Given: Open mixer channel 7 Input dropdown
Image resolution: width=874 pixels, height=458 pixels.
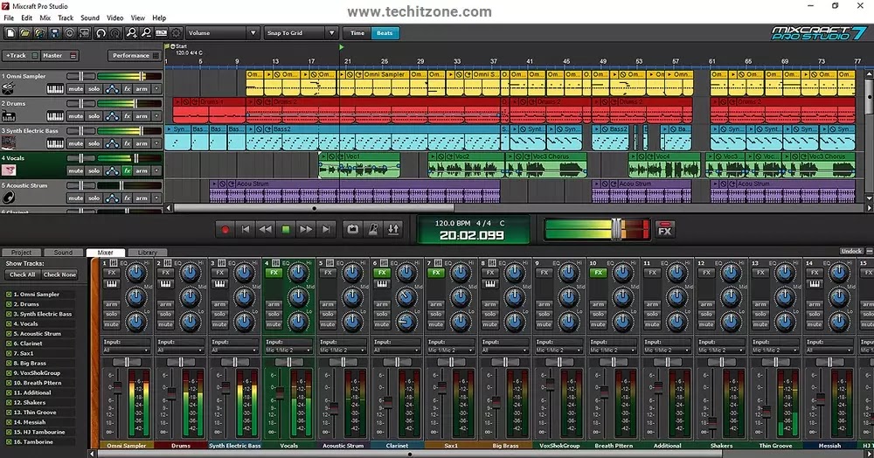Looking at the screenshot, I should point(451,350).
